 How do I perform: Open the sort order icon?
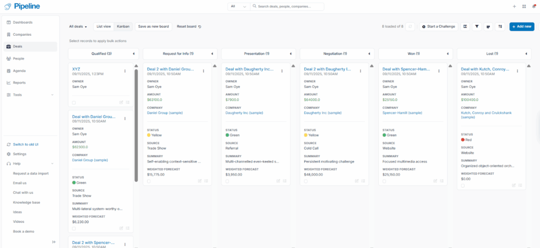pos(500,26)
